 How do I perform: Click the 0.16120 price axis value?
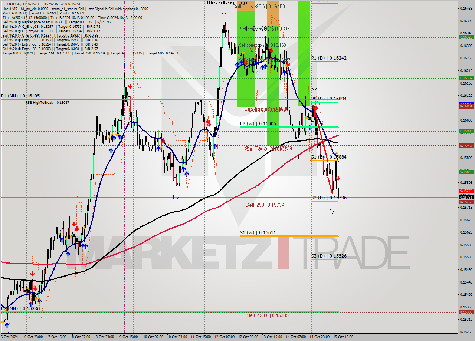(x=466, y=95)
